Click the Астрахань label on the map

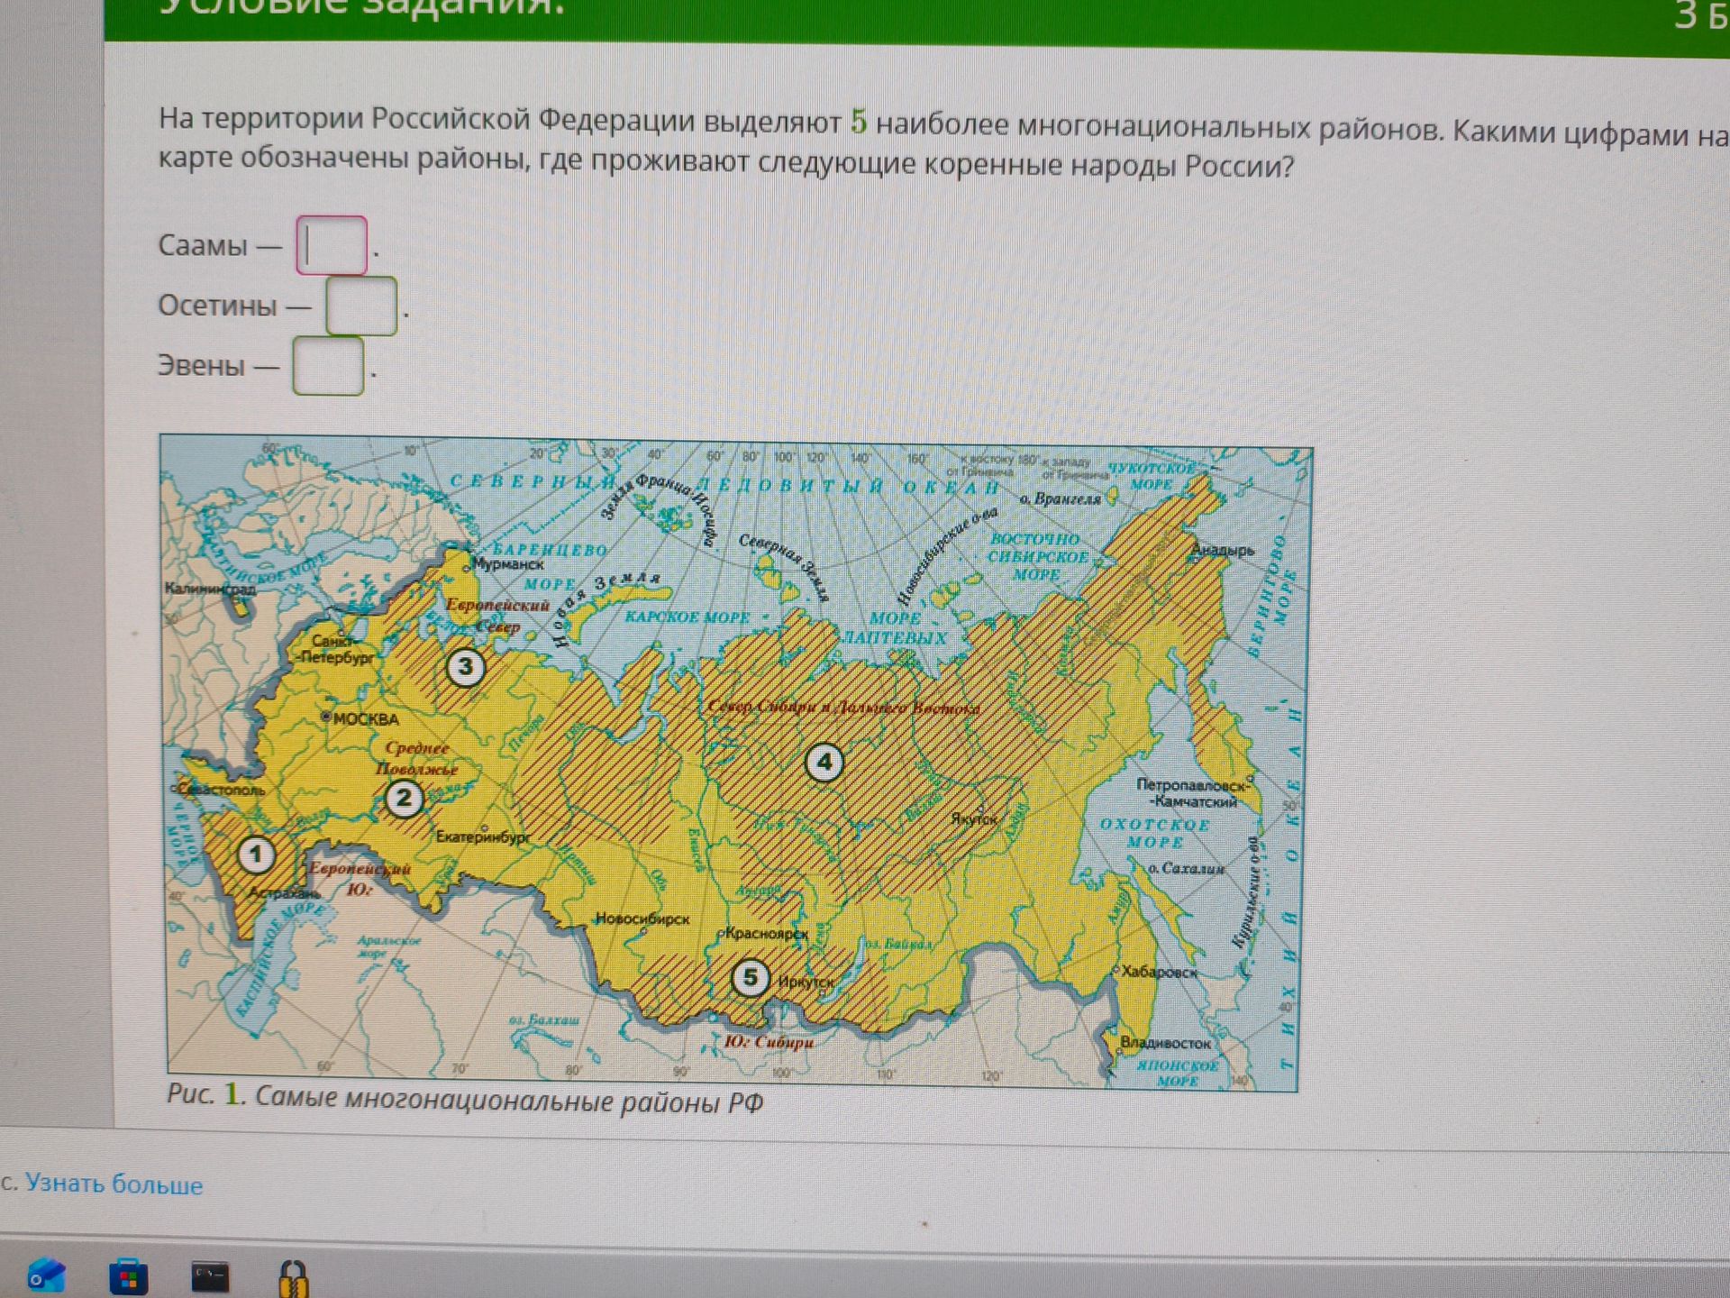284,893
